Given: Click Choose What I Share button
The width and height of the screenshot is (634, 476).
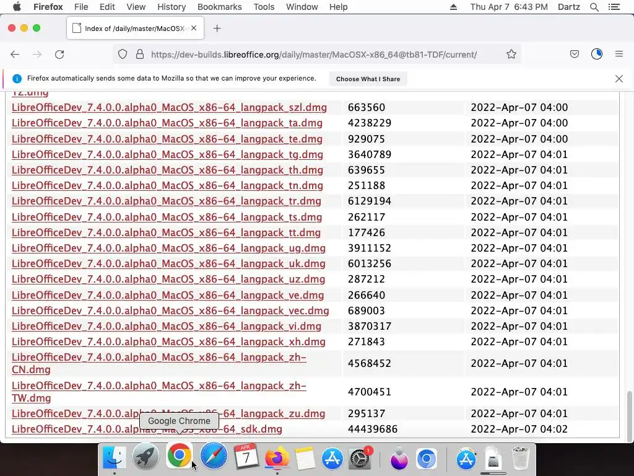Looking at the screenshot, I should (368, 79).
